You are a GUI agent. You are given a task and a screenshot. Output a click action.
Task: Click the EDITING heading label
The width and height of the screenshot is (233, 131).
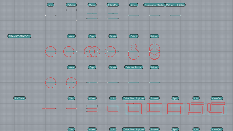point(19,98)
